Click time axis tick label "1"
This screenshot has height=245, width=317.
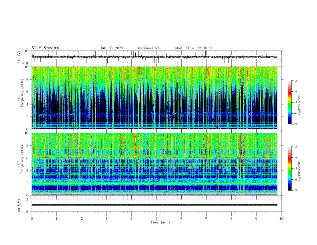point(56,219)
